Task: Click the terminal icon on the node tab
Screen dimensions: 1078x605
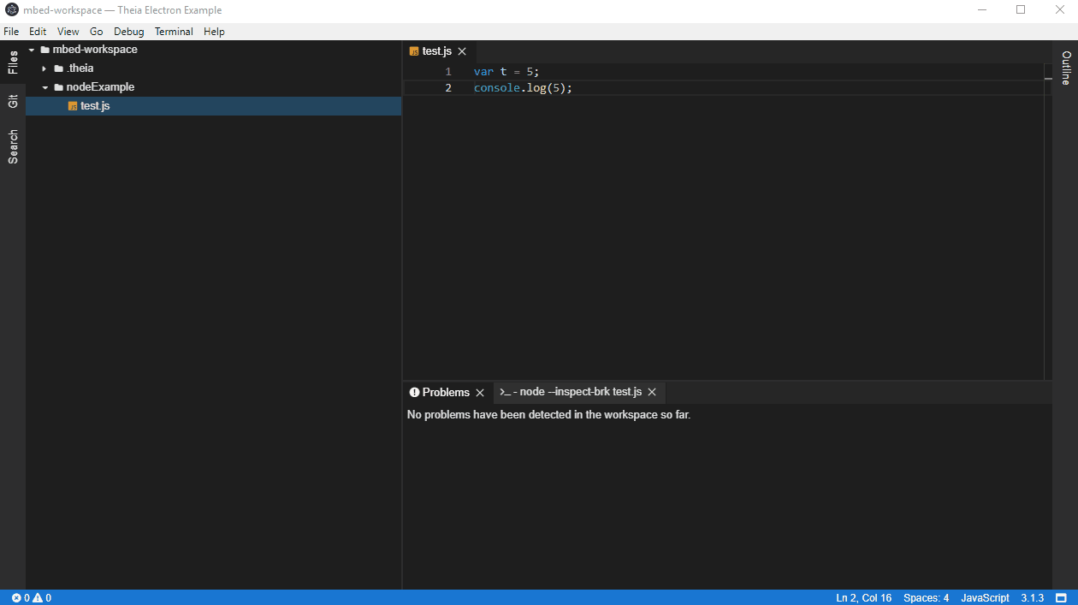Action: (504, 392)
